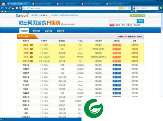The width and height of the screenshot is (163, 121).
Task: Focus the site game search input field
Action: tap(123, 21)
